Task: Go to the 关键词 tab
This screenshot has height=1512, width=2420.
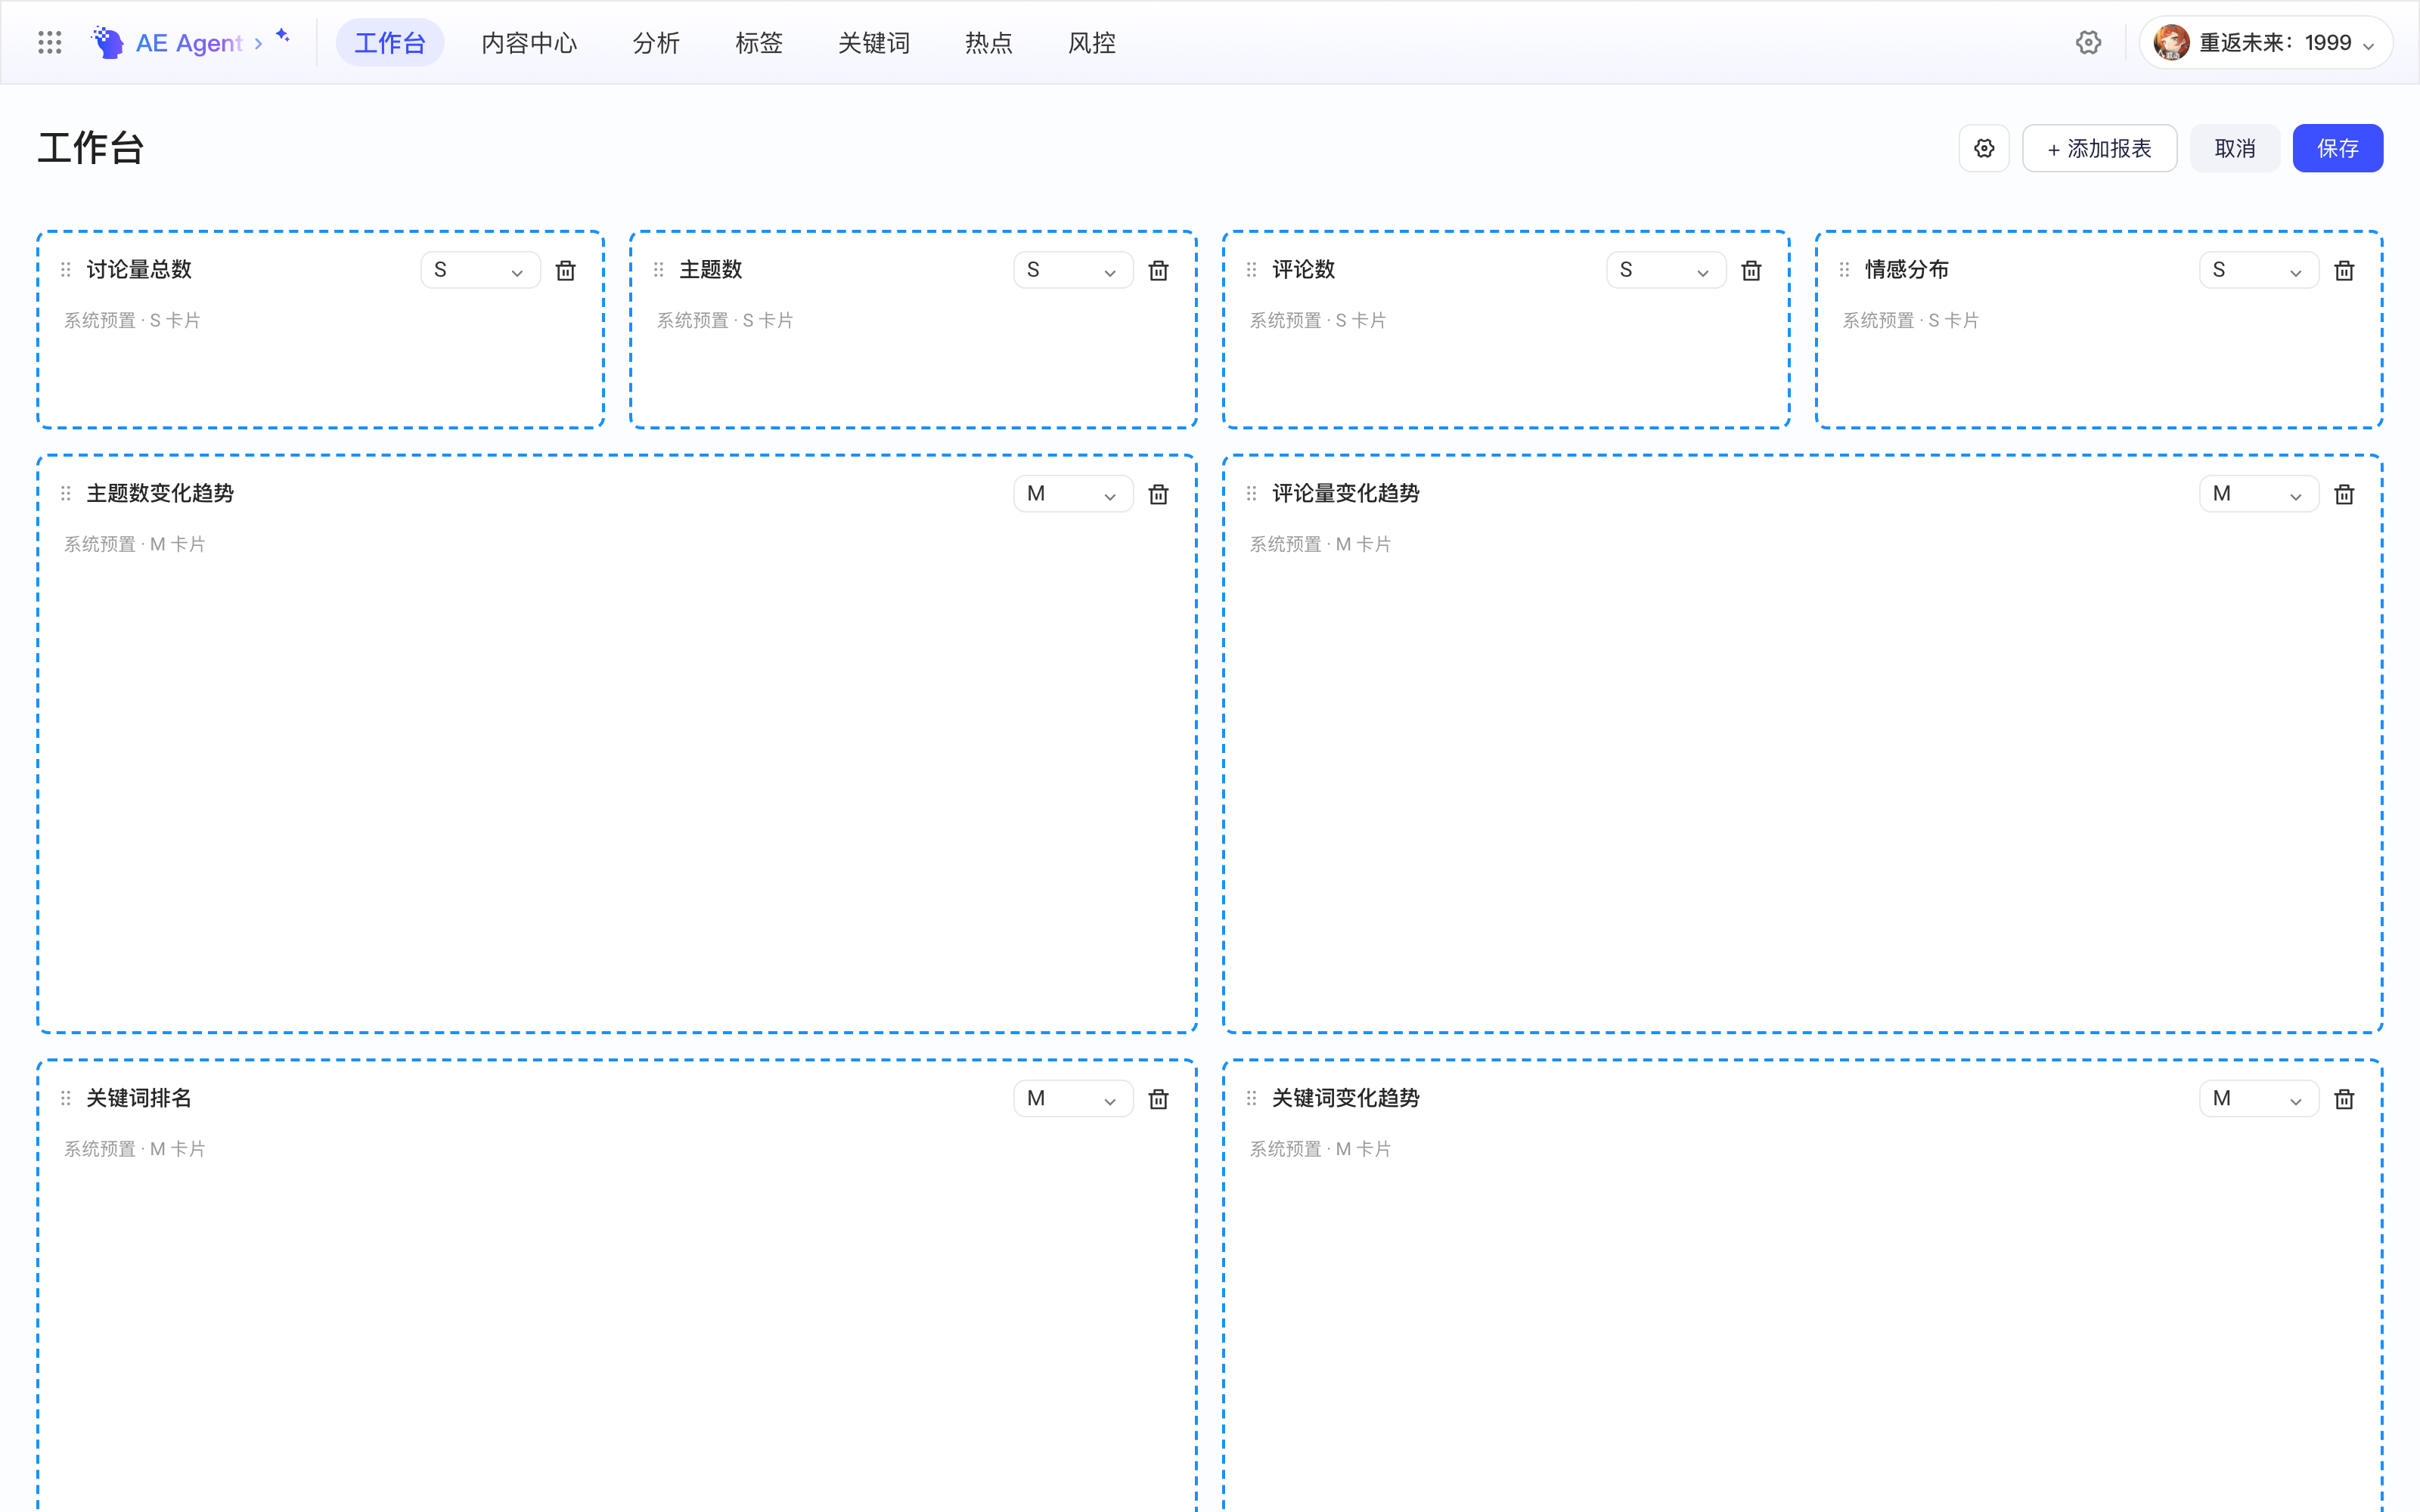Action: tap(874, 43)
